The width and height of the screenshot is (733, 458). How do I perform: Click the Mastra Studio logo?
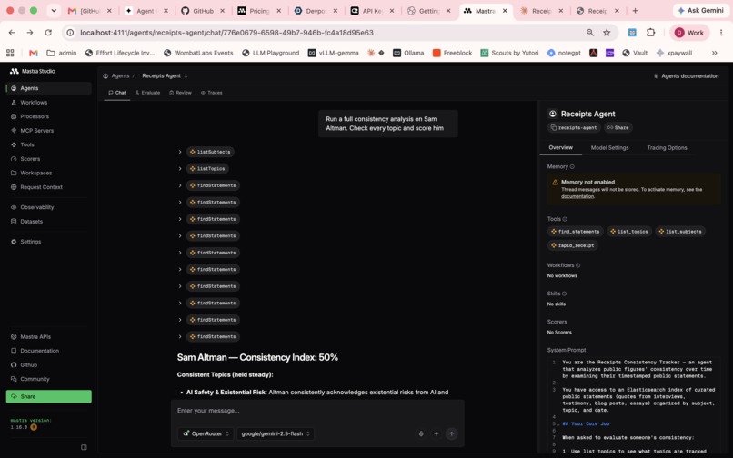(32, 71)
